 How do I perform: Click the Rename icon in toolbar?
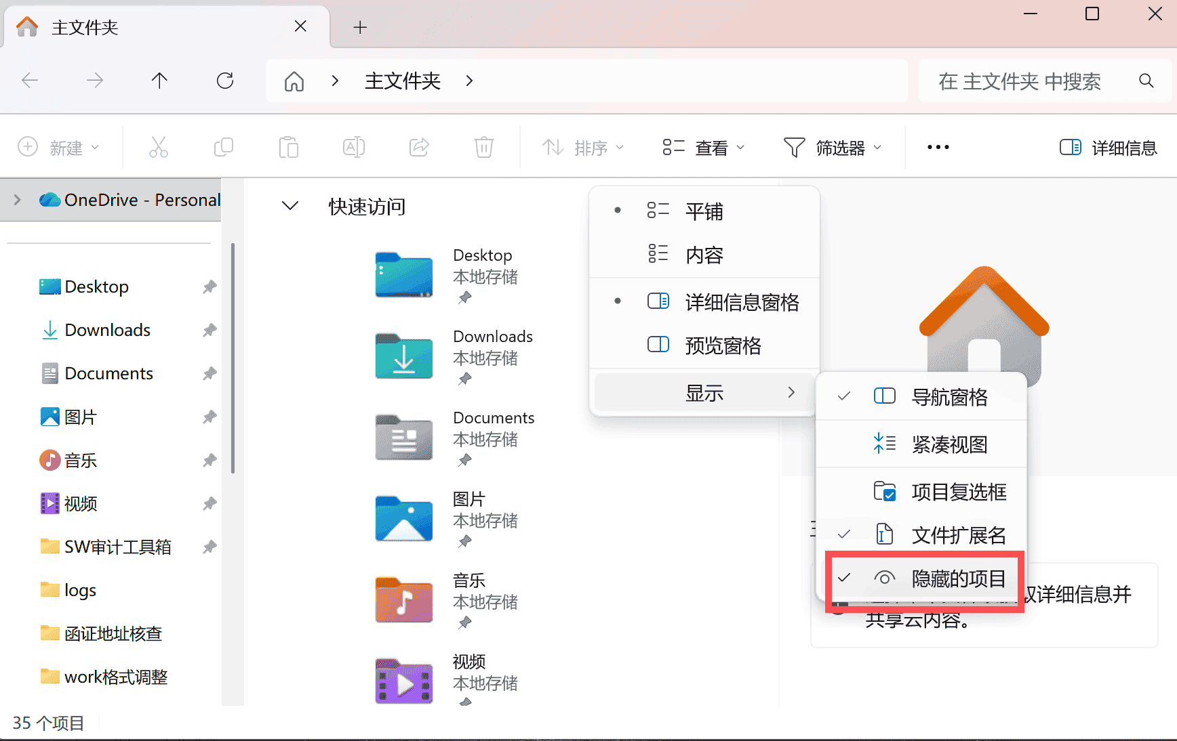pyautogui.click(x=354, y=147)
